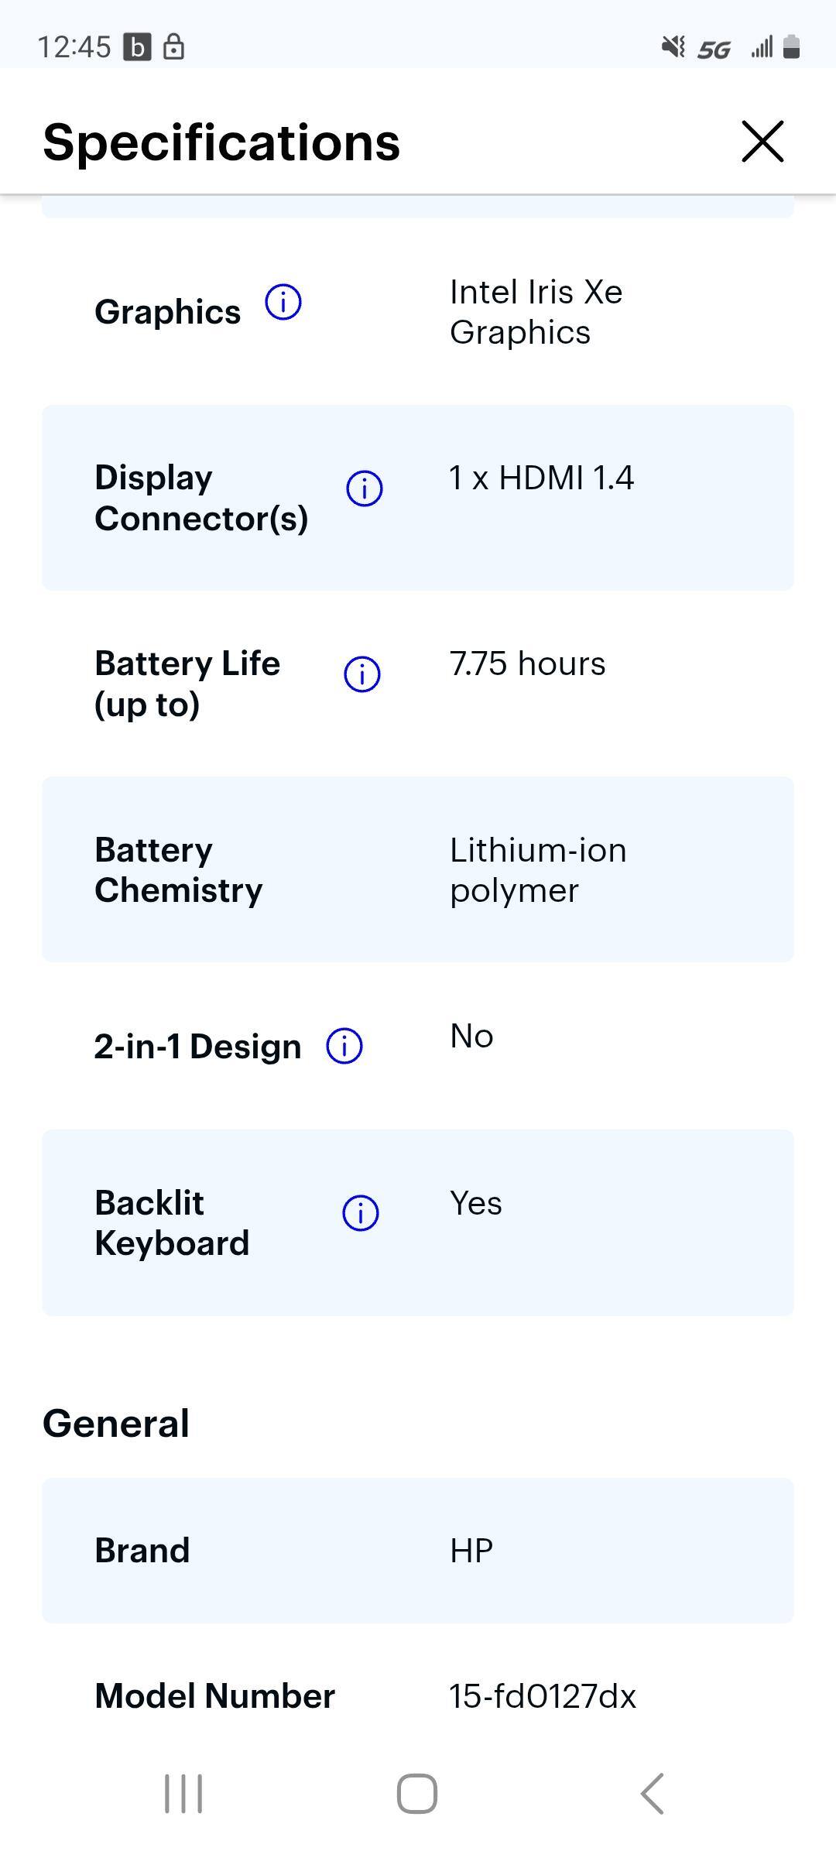Select the 1 x HDMI 1.4 text
The height and width of the screenshot is (1858, 836).
542,478
